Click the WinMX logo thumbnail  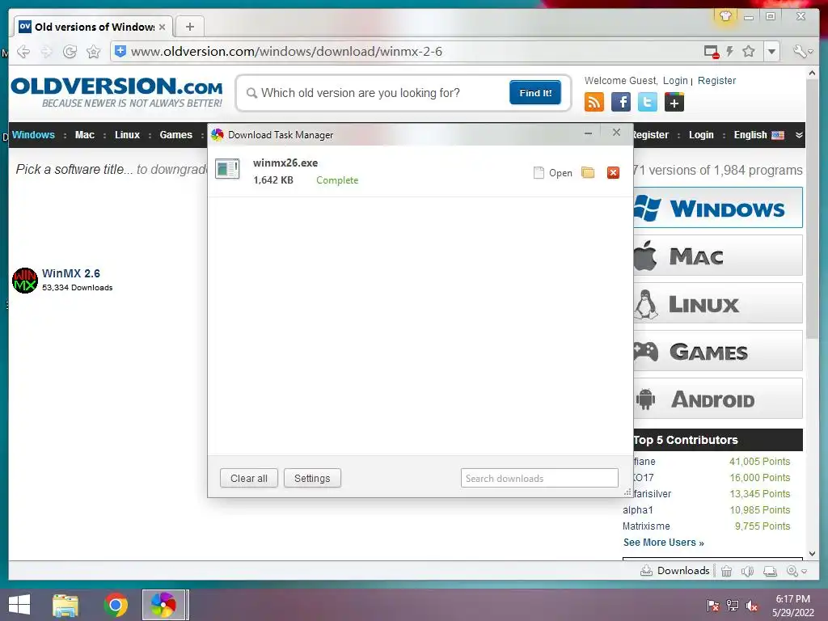(x=25, y=280)
